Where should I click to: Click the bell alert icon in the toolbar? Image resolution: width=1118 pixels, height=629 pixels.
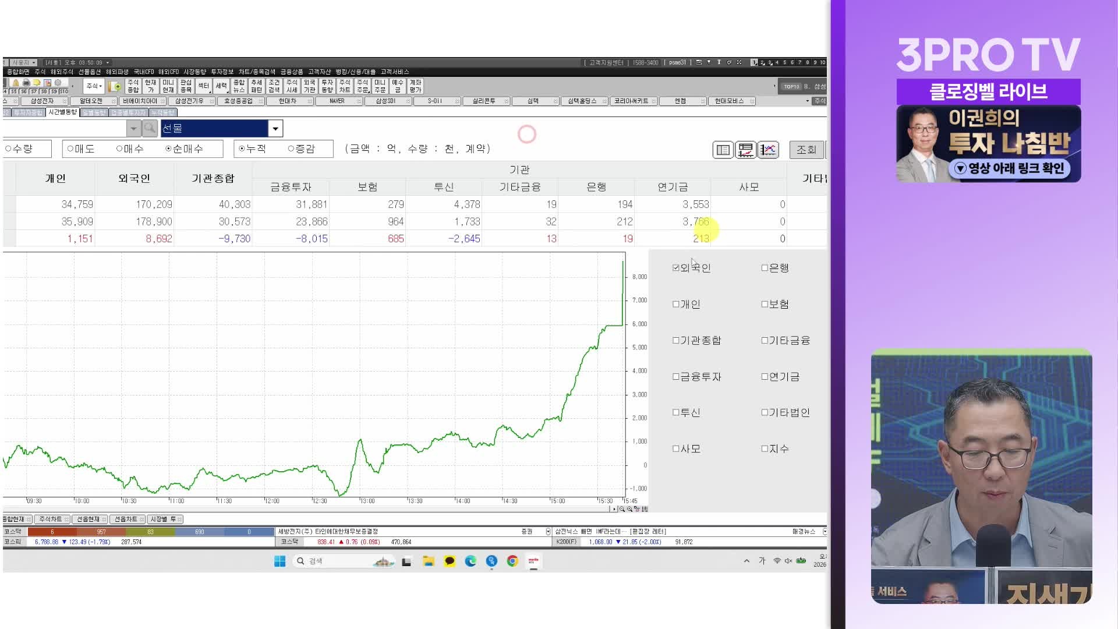coord(16,83)
